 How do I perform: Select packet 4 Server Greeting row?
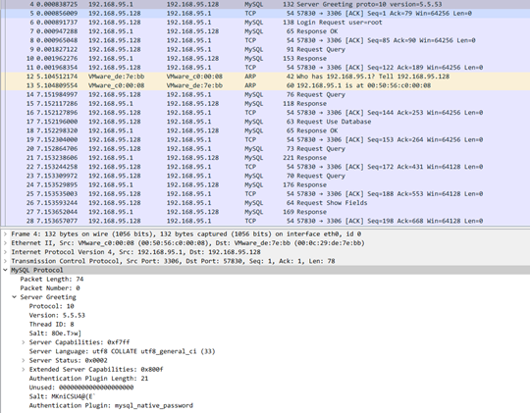[x=265, y=4]
